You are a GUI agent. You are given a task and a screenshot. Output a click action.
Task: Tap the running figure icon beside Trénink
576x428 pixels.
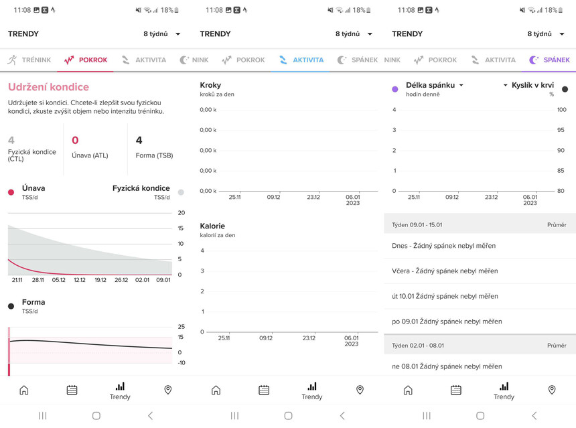[x=12, y=60]
